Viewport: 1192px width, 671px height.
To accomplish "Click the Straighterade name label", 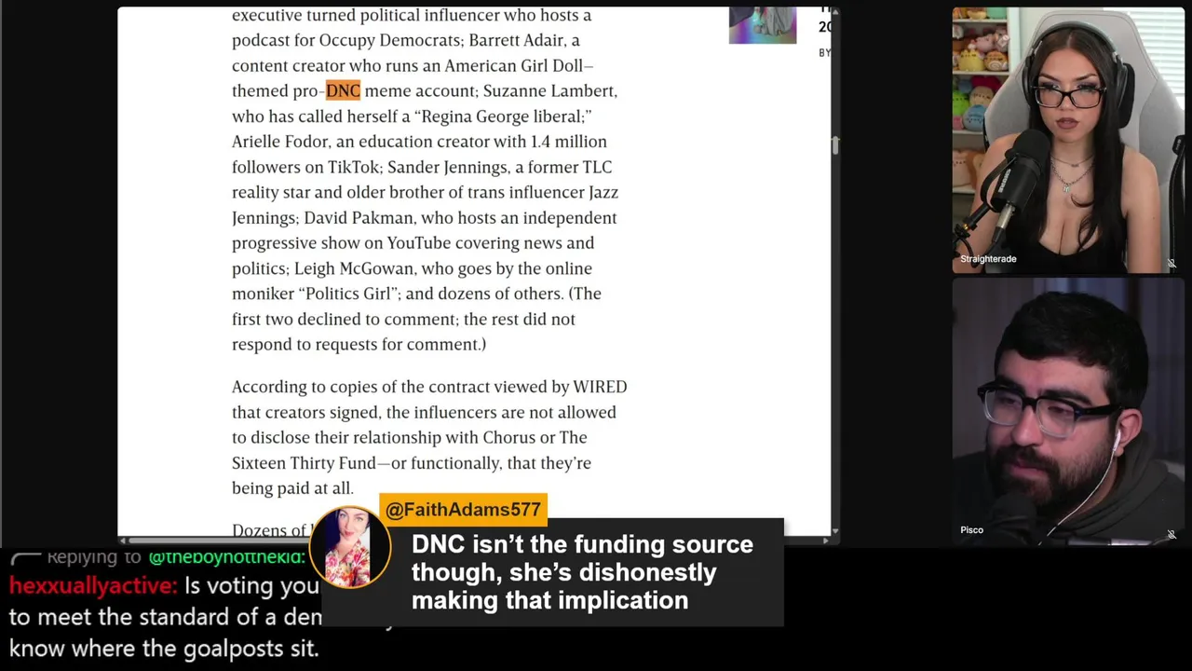I will pyautogui.click(x=988, y=259).
